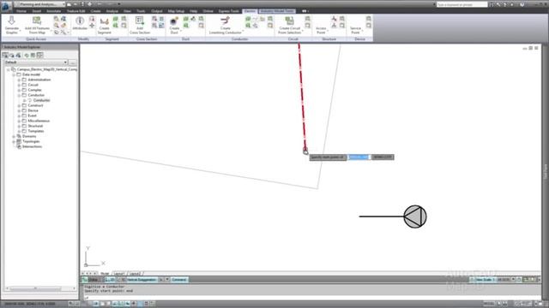Collapse the Conductor folder node
549x308 pixels.
point(19,95)
